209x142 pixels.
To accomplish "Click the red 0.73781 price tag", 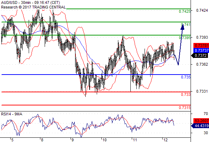I will [201, 45].
